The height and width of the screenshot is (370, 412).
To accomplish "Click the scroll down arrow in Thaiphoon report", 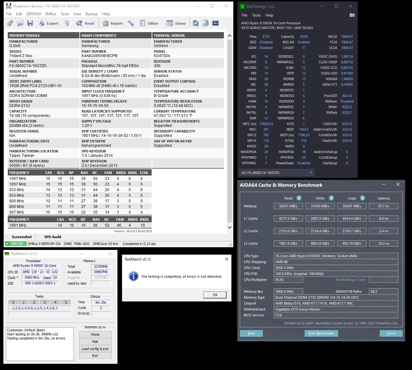I will pyautogui.click(x=230, y=227).
